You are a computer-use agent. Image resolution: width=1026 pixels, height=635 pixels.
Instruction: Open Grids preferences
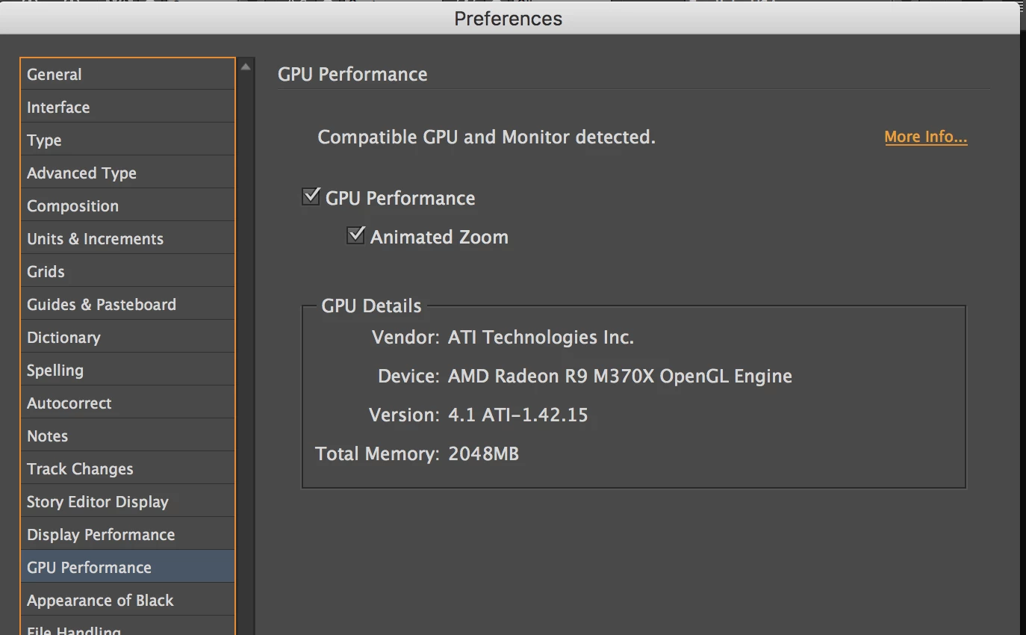point(46,272)
